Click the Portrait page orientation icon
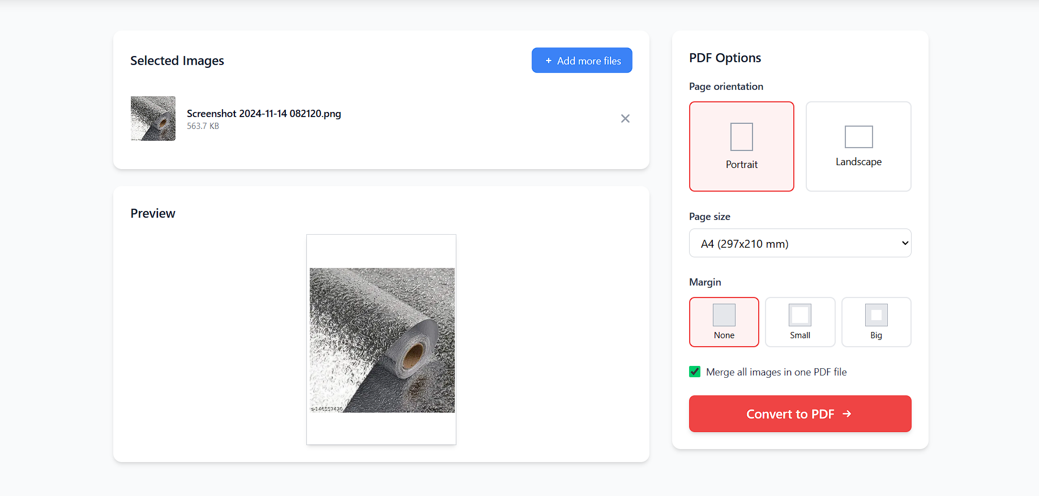The width and height of the screenshot is (1039, 496). point(741,137)
